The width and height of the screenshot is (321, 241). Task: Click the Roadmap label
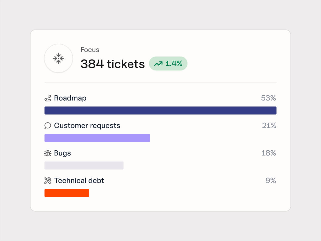pos(70,98)
